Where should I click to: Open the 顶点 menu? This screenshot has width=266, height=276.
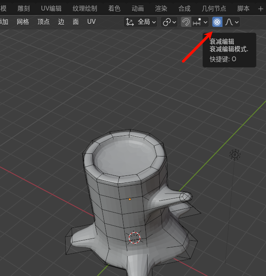(x=44, y=22)
